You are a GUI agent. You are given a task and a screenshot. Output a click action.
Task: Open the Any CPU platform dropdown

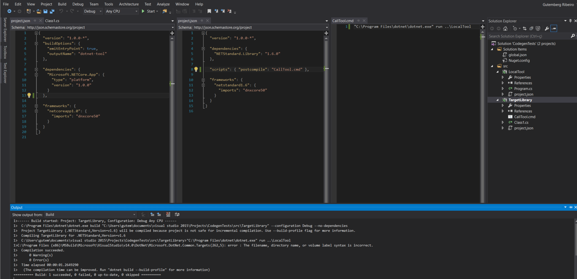(x=122, y=11)
